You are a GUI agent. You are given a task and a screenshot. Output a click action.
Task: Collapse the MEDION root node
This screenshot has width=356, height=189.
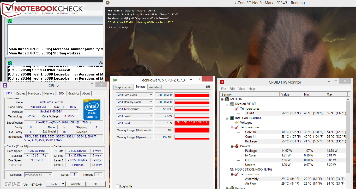point(222,99)
